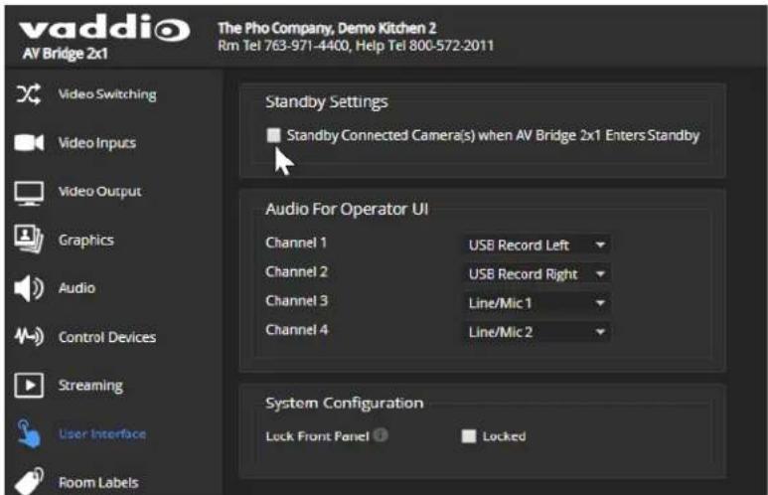This screenshot has height=495, width=768.
Task: Click the Rm Tel 763-971-4400 line
Action: [356, 46]
